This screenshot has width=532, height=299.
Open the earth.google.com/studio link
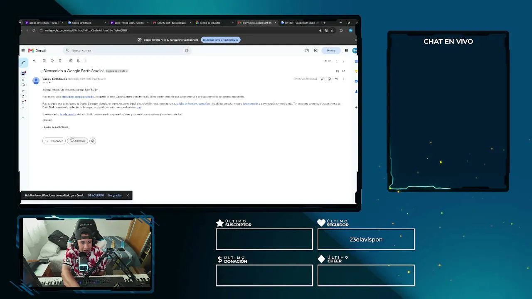point(78,97)
